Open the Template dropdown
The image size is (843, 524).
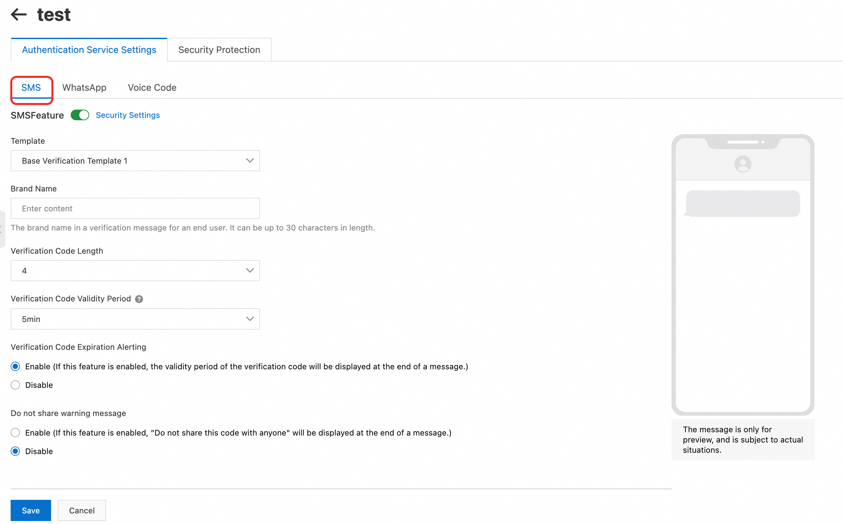pyautogui.click(x=135, y=161)
